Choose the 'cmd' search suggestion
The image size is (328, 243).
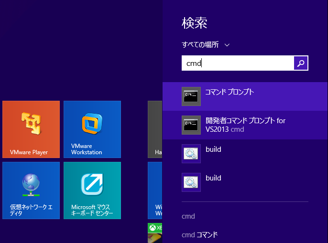coord(188,216)
